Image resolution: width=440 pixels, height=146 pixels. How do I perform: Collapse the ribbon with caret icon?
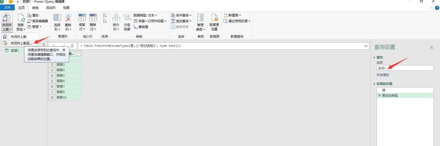pos(431,8)
